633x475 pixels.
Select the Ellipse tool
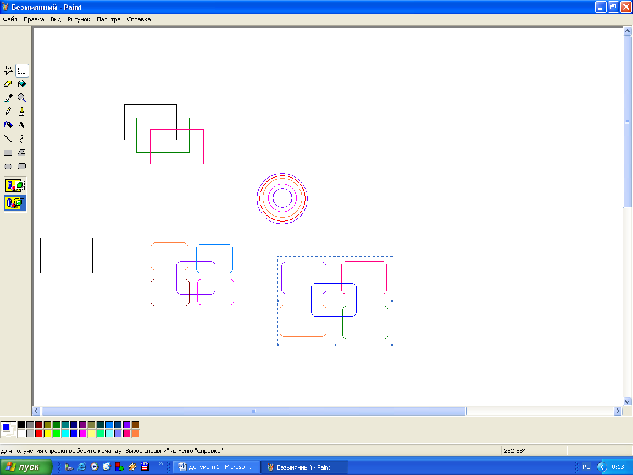click(8, 167)
